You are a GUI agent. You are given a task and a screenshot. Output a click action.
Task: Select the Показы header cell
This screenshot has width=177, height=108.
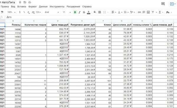(x=13, y=25)
